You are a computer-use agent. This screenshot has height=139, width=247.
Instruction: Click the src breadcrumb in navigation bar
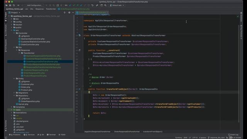(27, 9)
